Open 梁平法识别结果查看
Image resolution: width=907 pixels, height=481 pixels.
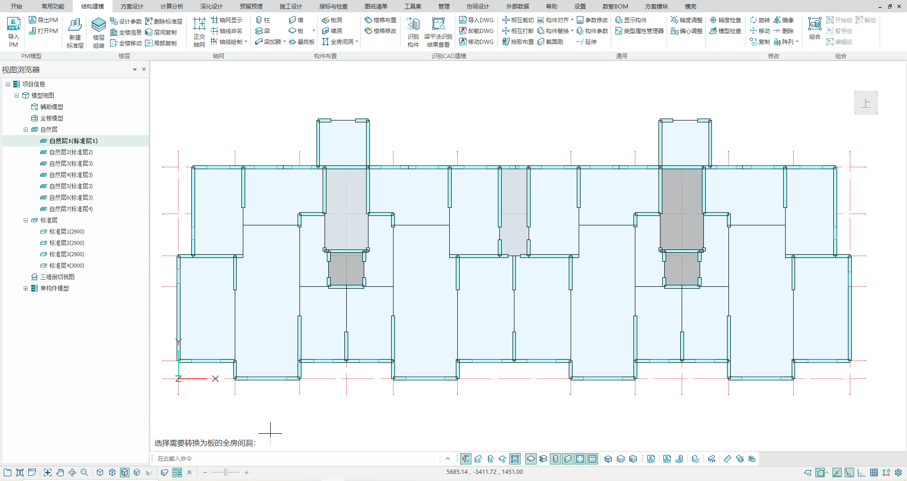(438, 33)
